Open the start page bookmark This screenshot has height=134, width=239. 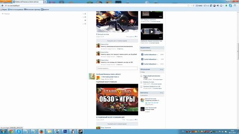(32, 10)
